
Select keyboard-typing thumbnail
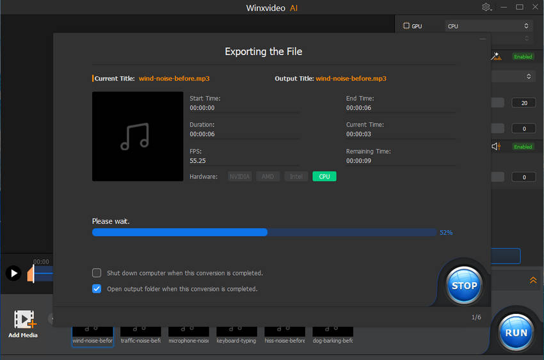coord(237,336)
